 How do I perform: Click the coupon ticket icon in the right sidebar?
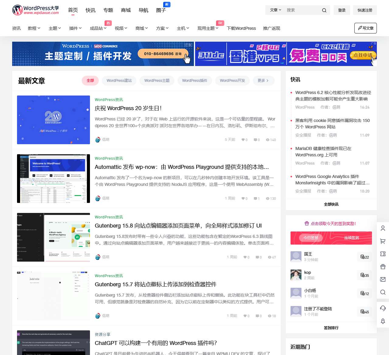[x=383, y=254]
